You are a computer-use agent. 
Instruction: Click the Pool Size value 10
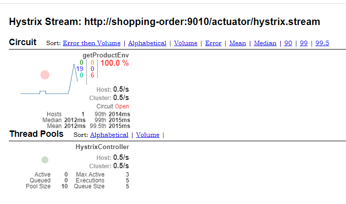pyautogui.click(x=64, y=186)
